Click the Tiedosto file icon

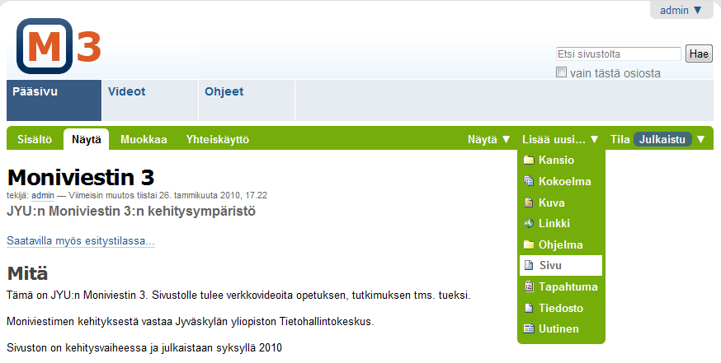(x=529, y=308)
